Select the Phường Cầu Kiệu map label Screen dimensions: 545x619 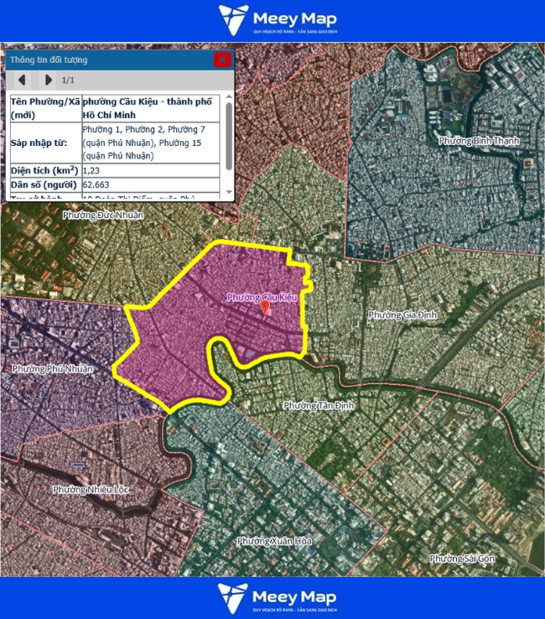coord(262,297)
